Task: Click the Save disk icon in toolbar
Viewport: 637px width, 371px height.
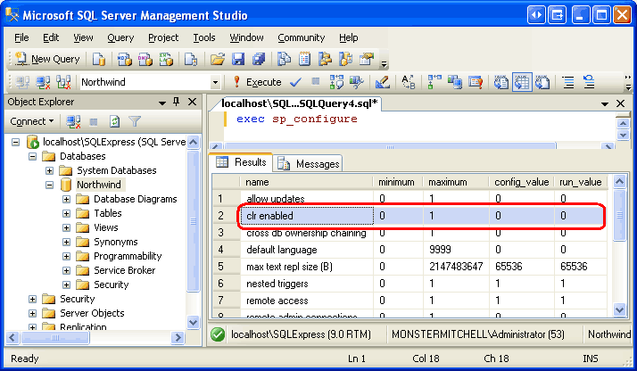Action: coord(238,59)
